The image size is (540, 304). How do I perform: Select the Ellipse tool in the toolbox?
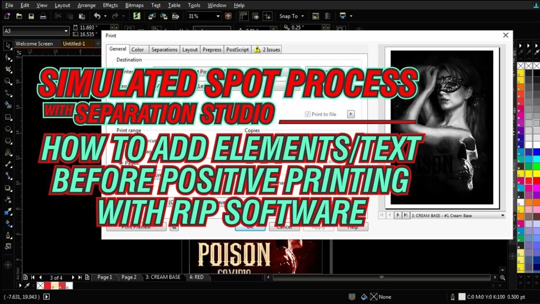pos(8,129)
